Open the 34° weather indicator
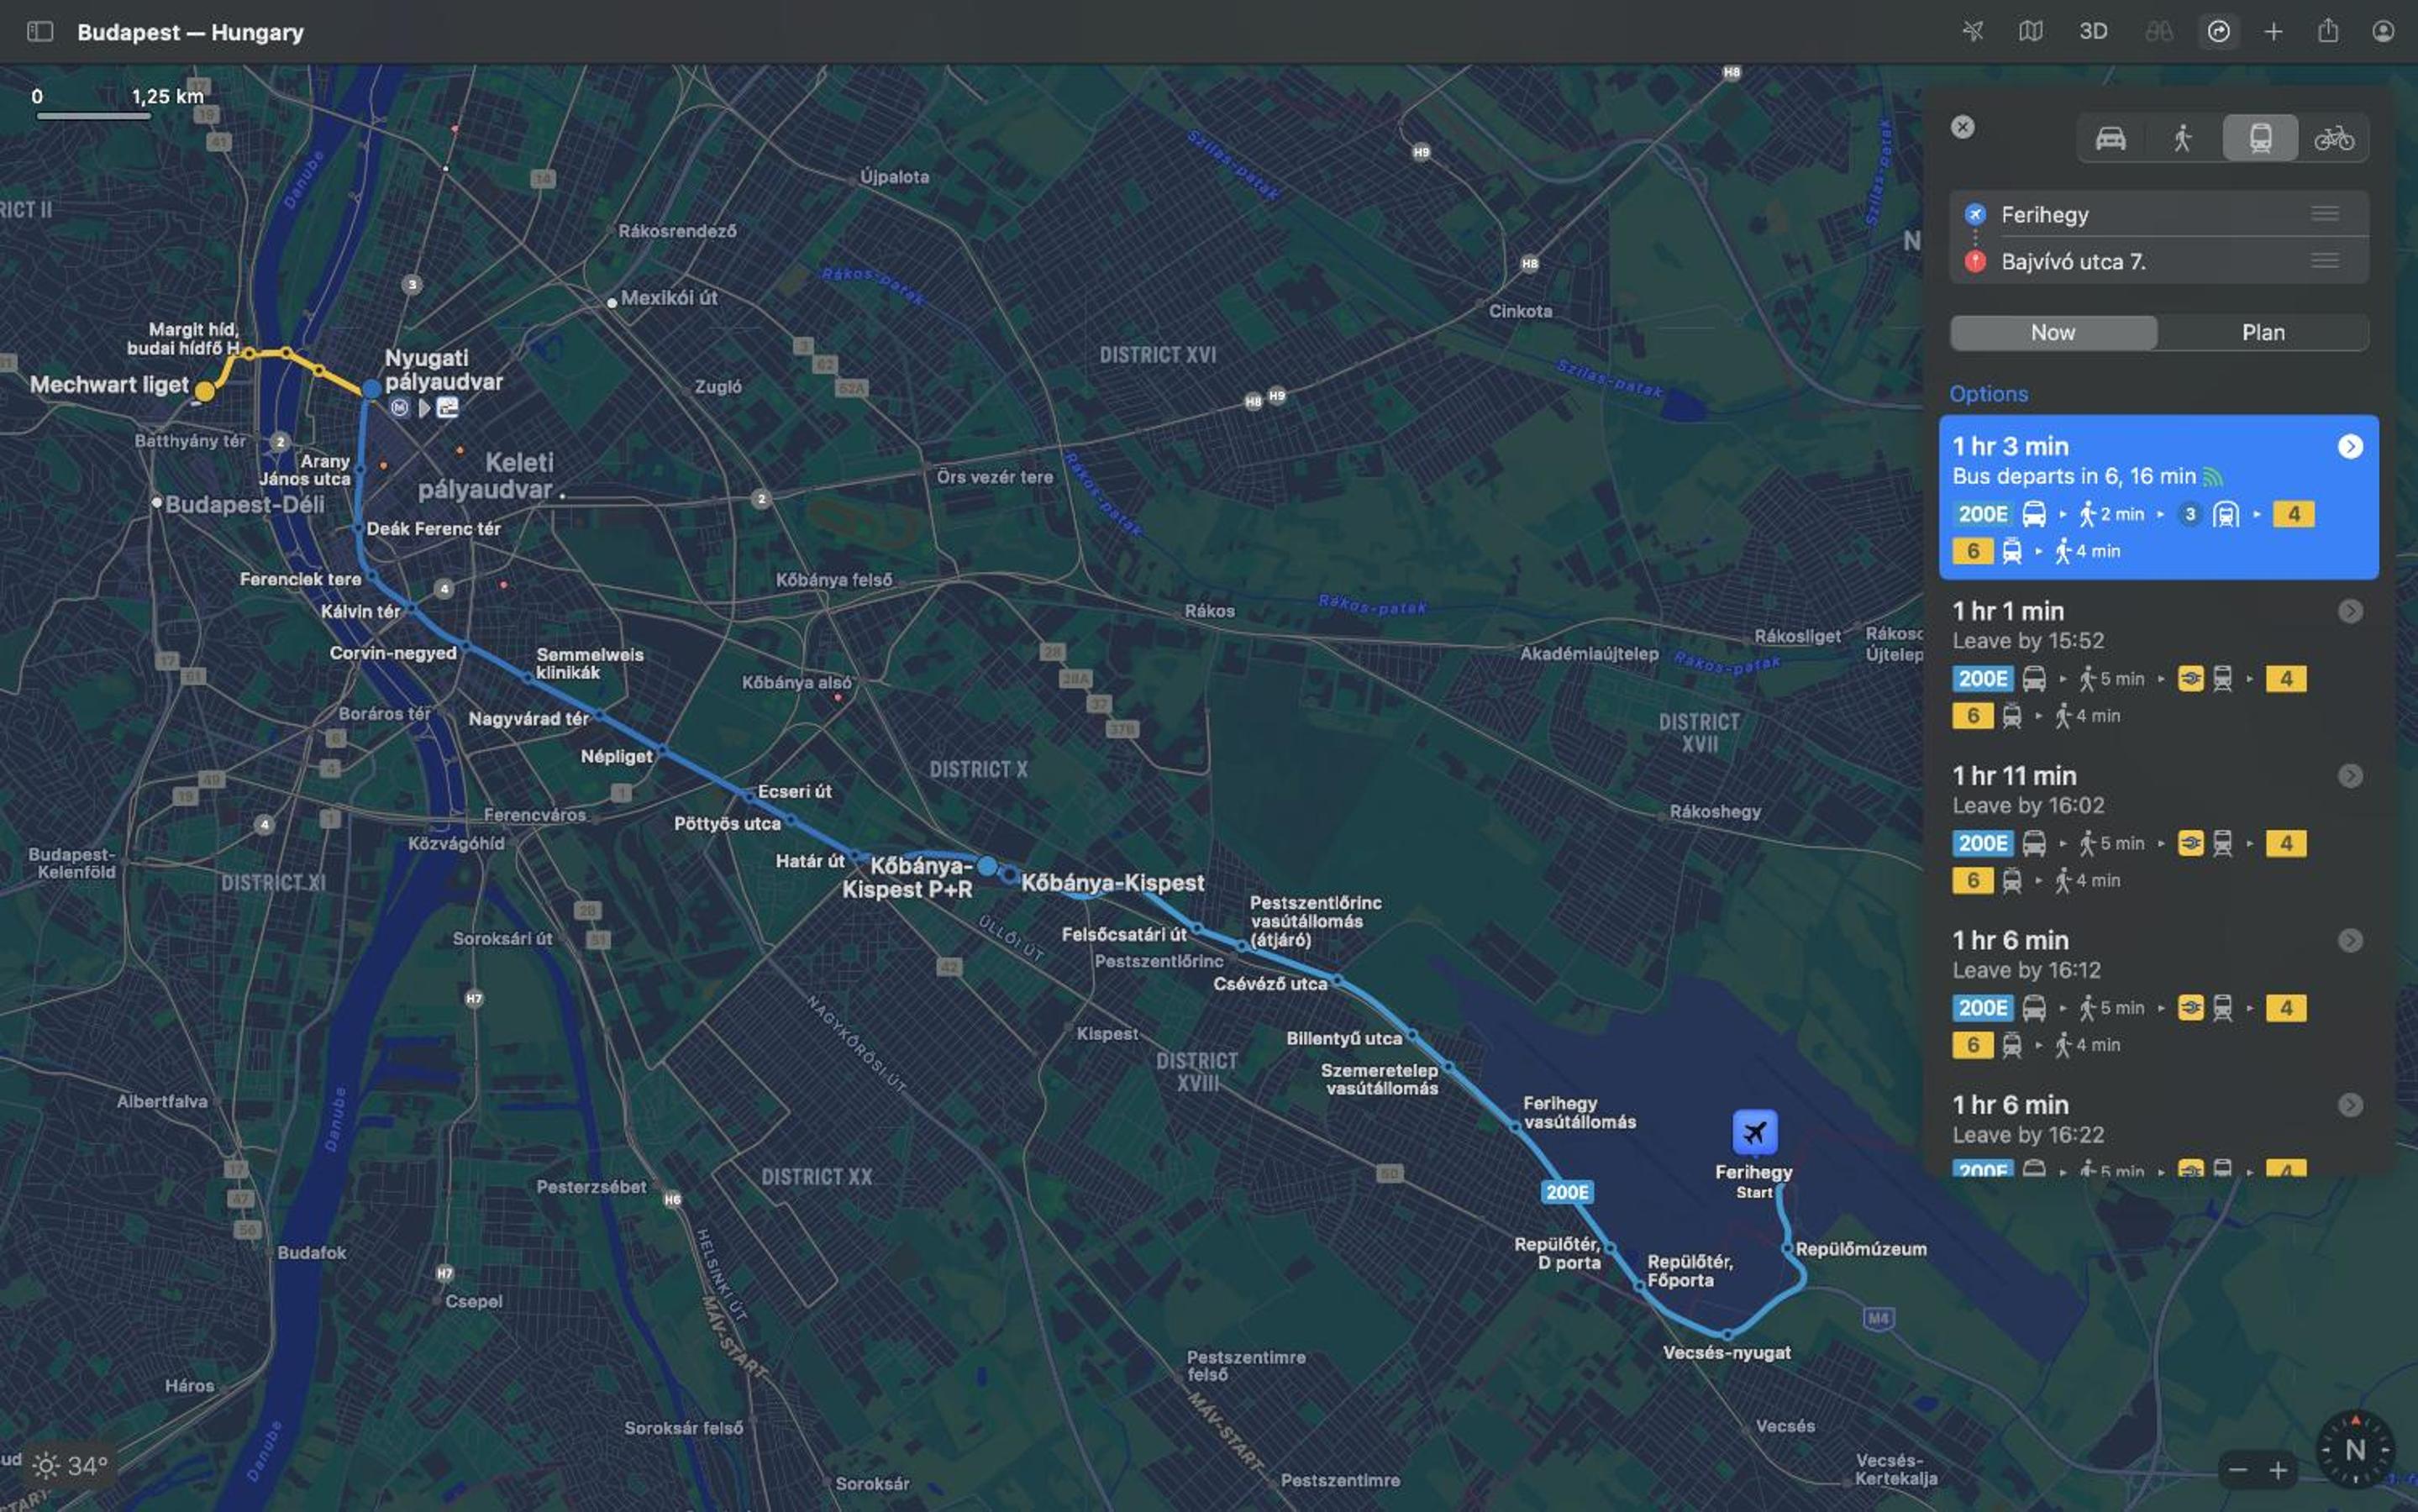 tap(68, 1466)
